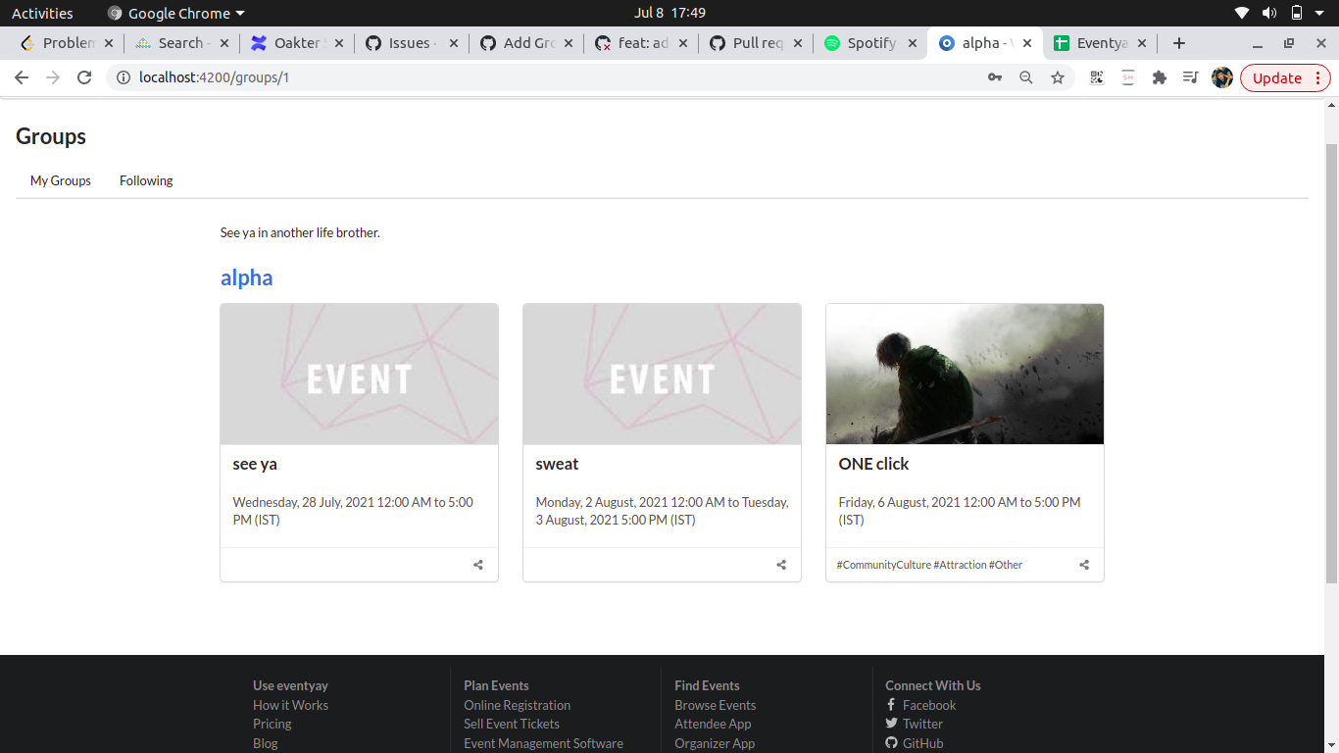Image resolution: width=1339 pixels, height=753 pixels.
Task: Open Attendee App footer link
Action: click(x=713, y=724)
